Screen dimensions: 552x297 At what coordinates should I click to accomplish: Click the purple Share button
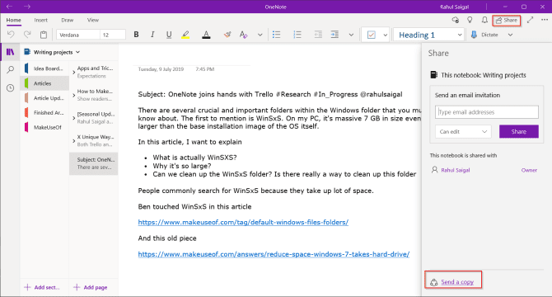click(518, 131)
